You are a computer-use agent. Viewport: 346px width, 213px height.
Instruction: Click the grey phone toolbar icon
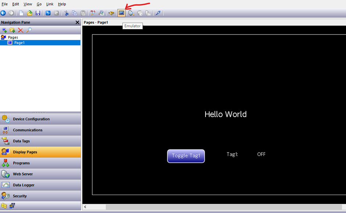(148, 13)
